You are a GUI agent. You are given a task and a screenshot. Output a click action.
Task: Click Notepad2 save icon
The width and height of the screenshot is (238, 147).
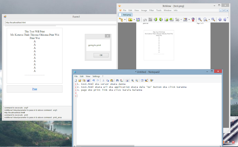coord(88,80)
